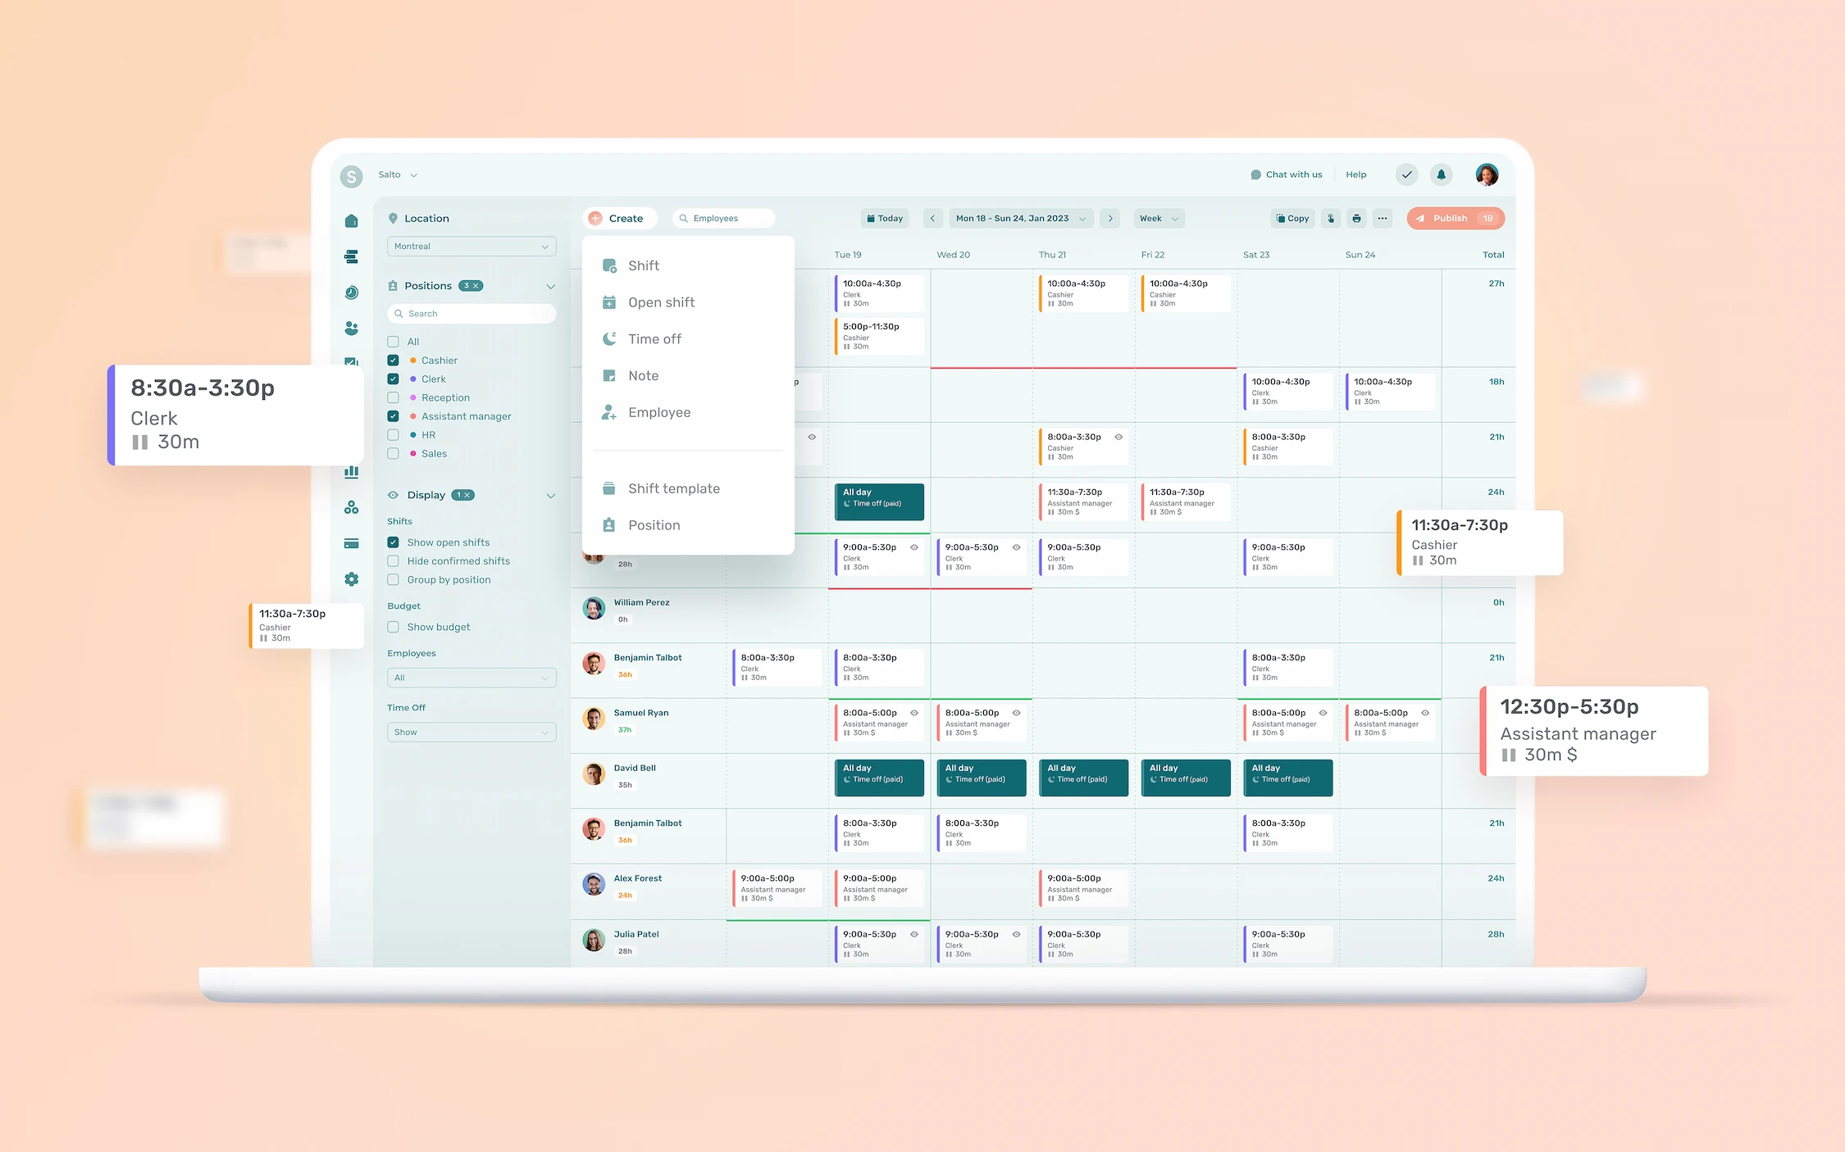This screenshot has width=1845, height=1152.
Task: Select the employees people icon in the sidebar
Action: tap(351, 329)
